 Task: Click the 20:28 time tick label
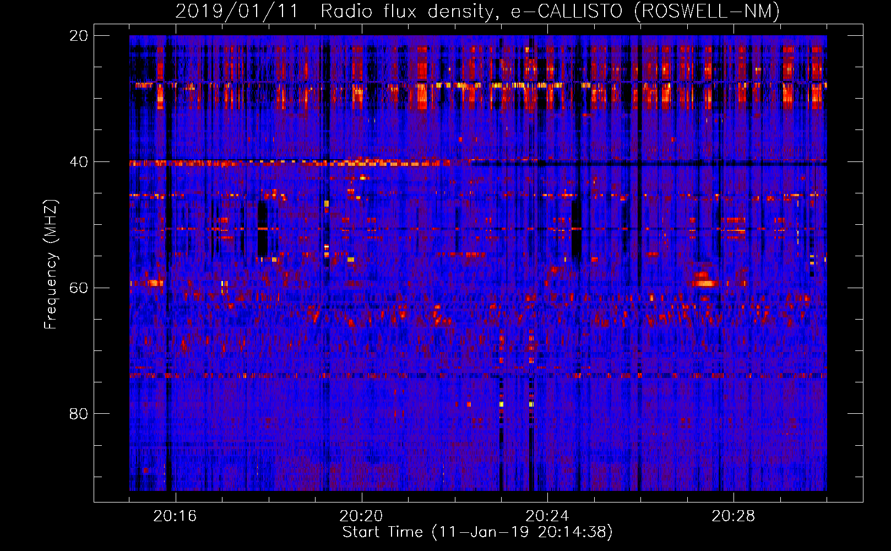[734, 516]
